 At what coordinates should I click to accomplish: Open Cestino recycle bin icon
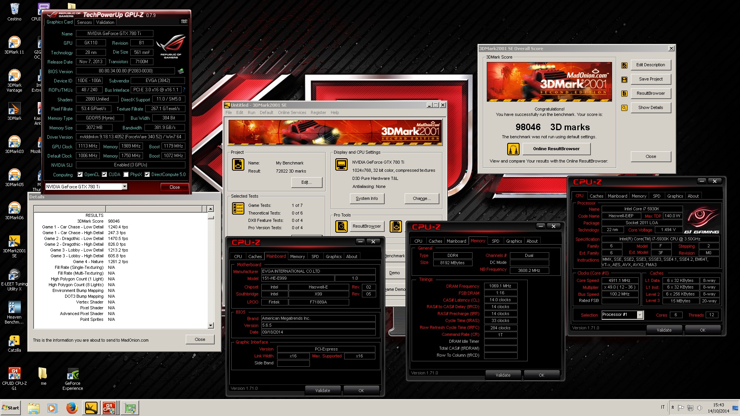(14, 12)
